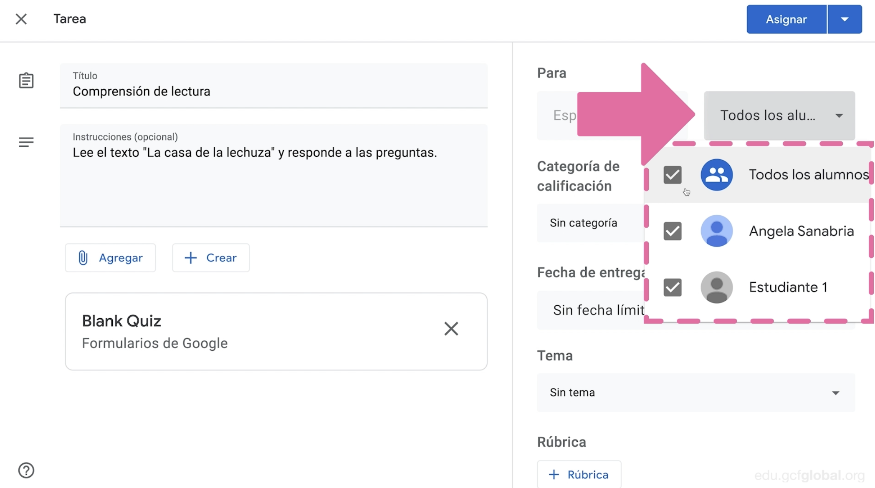Screen dimensions: 875x488
Task: Click the Para section label
Action: (x=551, y=73)
